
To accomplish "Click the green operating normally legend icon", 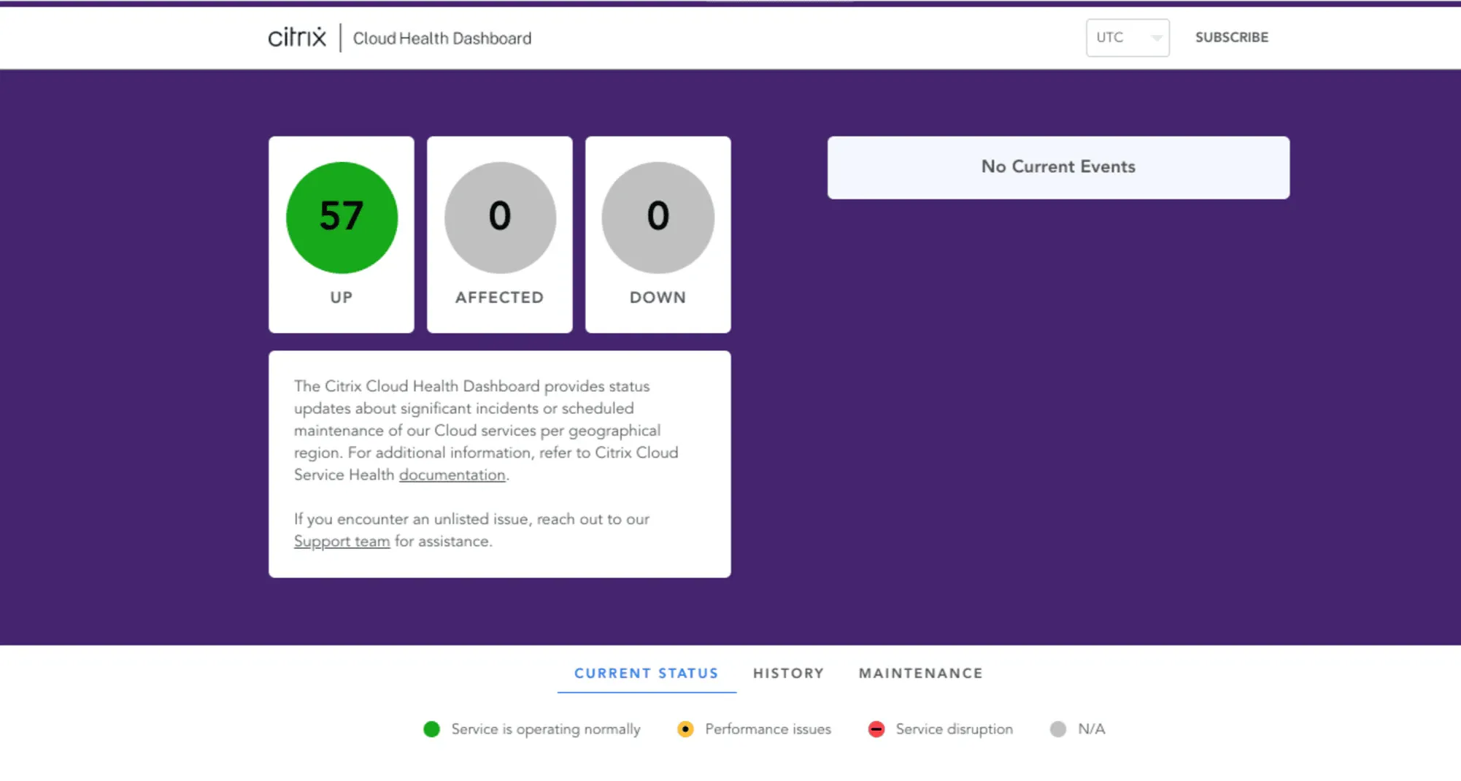I will [x=431, y=729].
